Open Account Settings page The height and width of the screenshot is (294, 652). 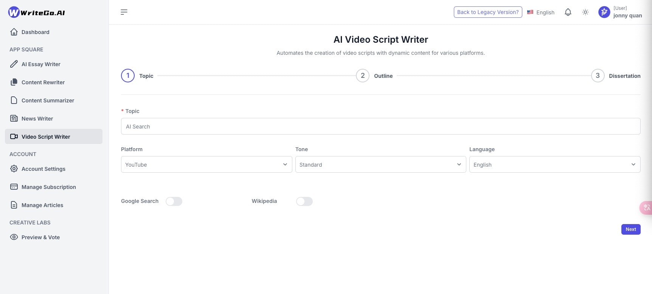click(x=54, y=169)
